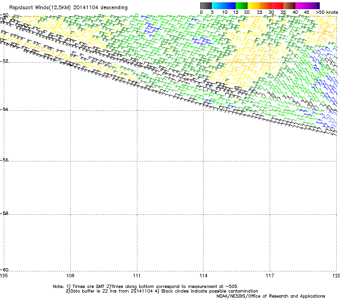This screenshot has height=299, width=340.
Task: Click the note line starting 'Note: 1) Times are GMT'
Action: pos(145,287)
